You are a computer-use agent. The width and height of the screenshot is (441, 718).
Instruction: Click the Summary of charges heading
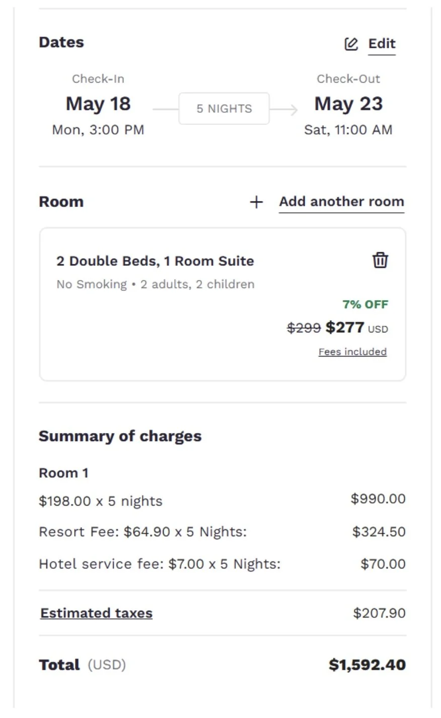(120, 436)
